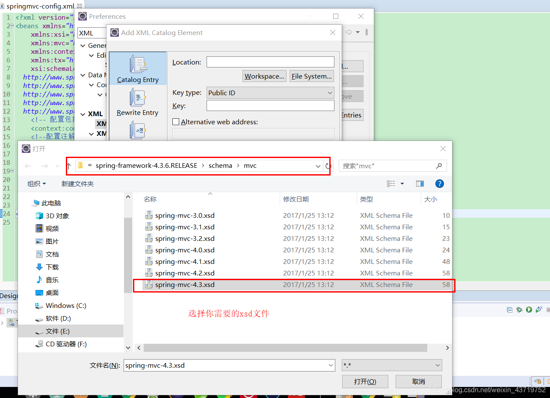This screenshot has height=398, width=550.
Task: Click file list horizontal scrollbar right arrow
Action: (x=447, y=348)
